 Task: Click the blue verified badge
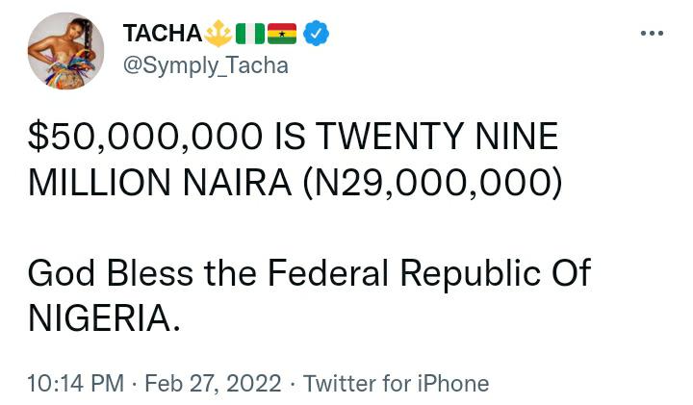pos(317,34)
